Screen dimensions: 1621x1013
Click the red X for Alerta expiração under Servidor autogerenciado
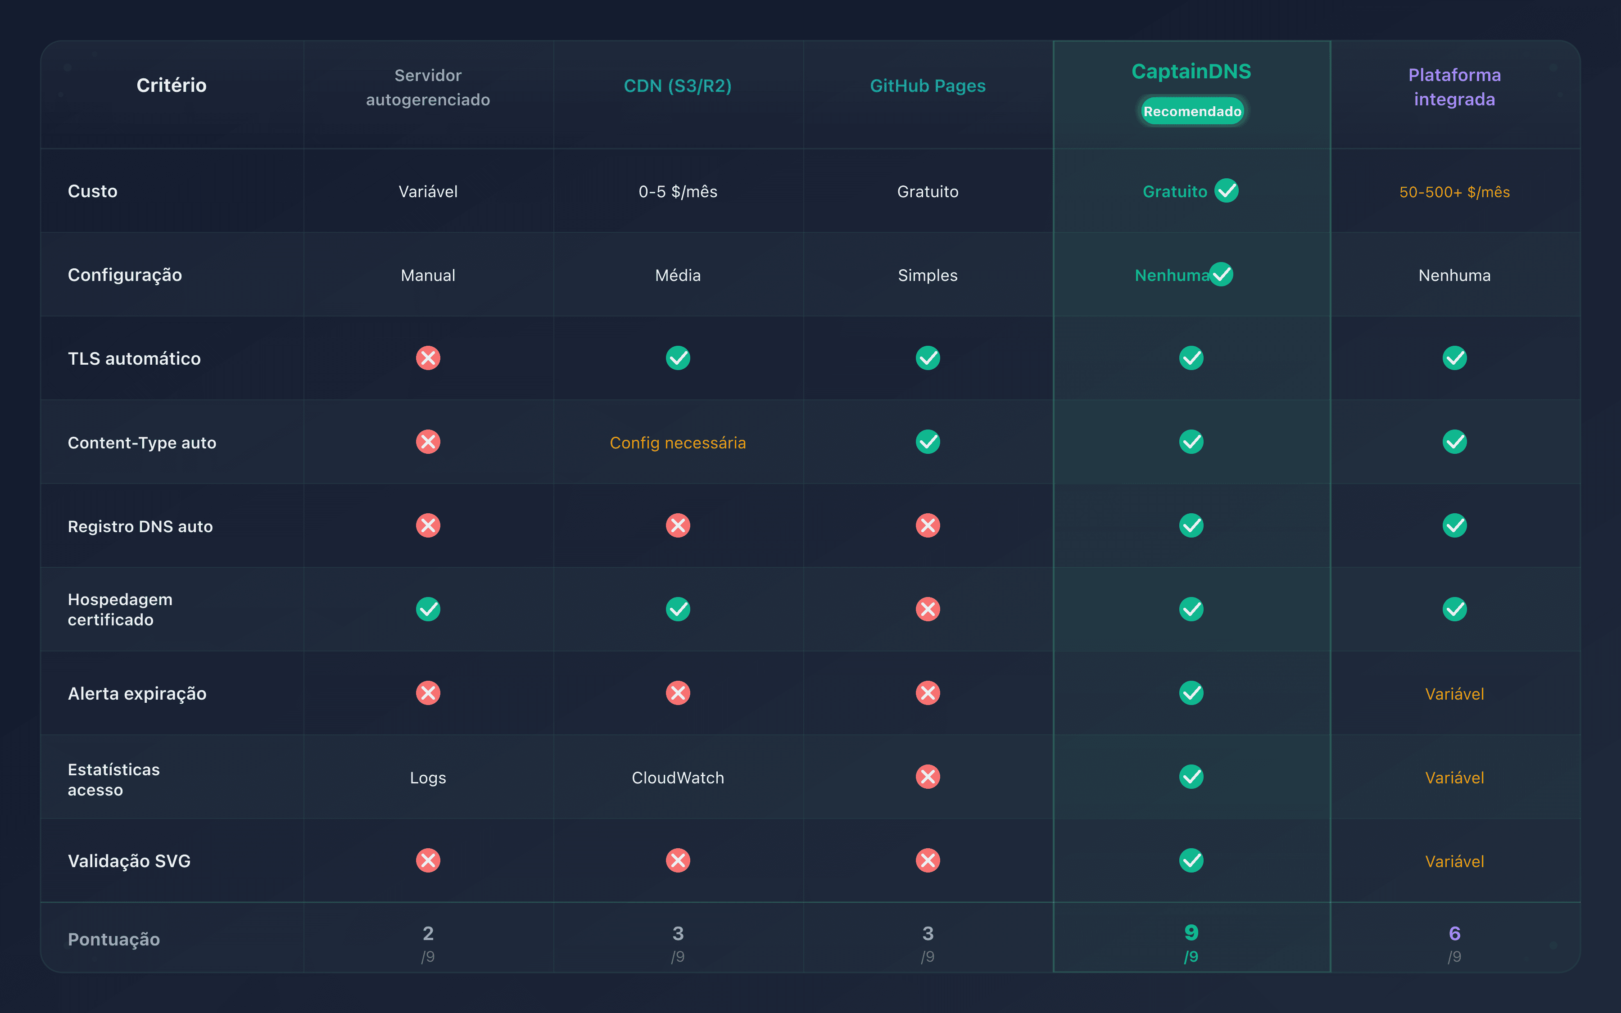(x=428, y=693)
